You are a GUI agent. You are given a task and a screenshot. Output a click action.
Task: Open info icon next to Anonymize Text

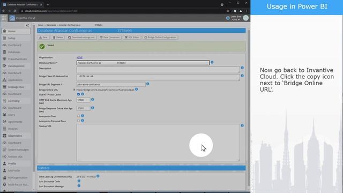click(x=83, y=116)
